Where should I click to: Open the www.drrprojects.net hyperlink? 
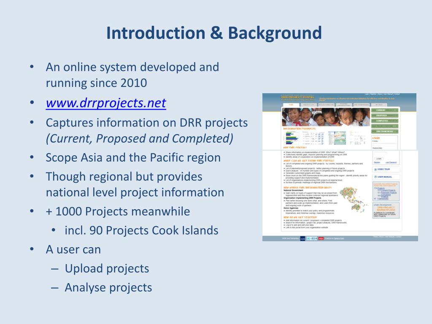pyautogui.click(x=106, y=103)
